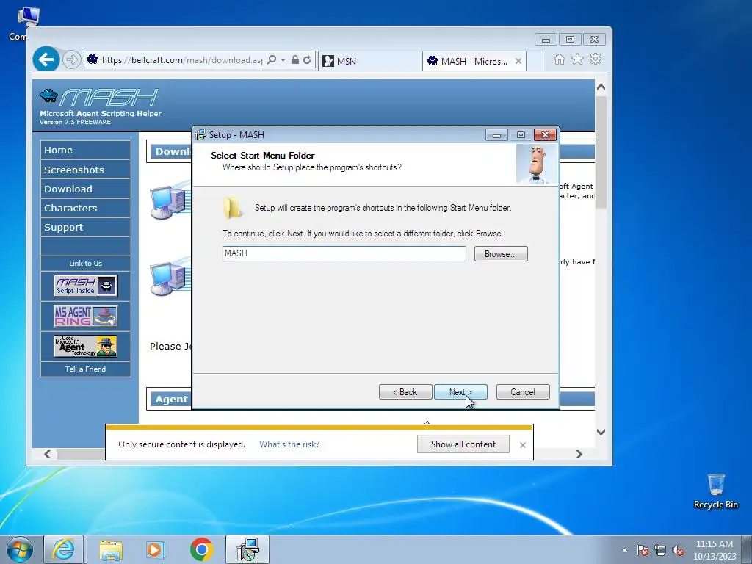Click the muted volume tray icon
Image resolution: width=752 pixels, height=564 pixels.
[x=678, y=550]
